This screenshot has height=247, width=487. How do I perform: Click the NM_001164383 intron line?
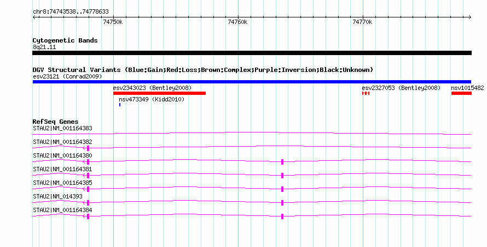[x=252, y=133]
